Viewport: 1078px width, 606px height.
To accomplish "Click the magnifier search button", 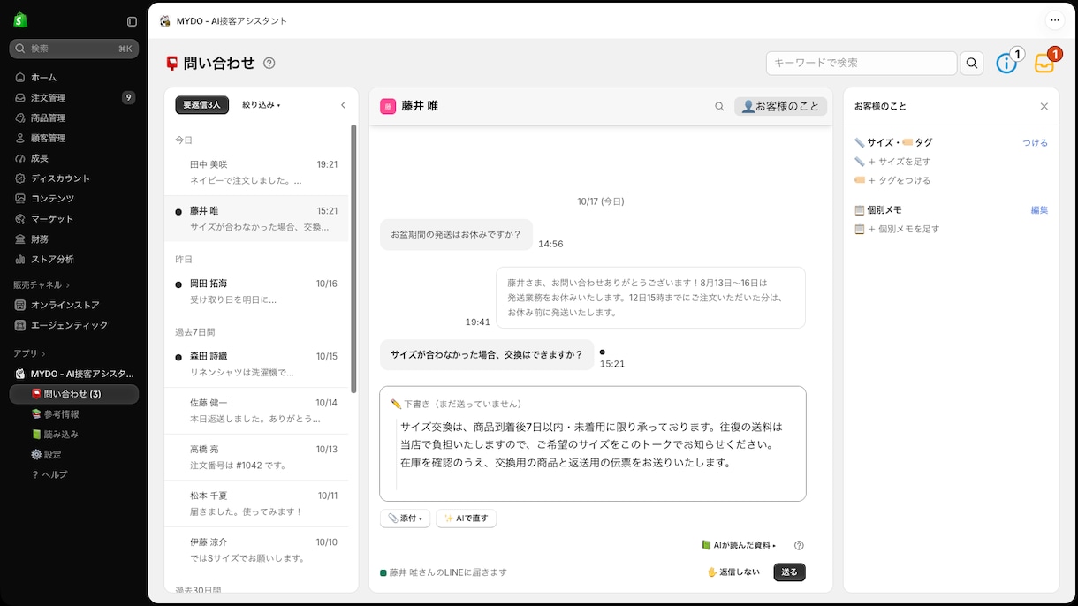I will click(972, 63).
